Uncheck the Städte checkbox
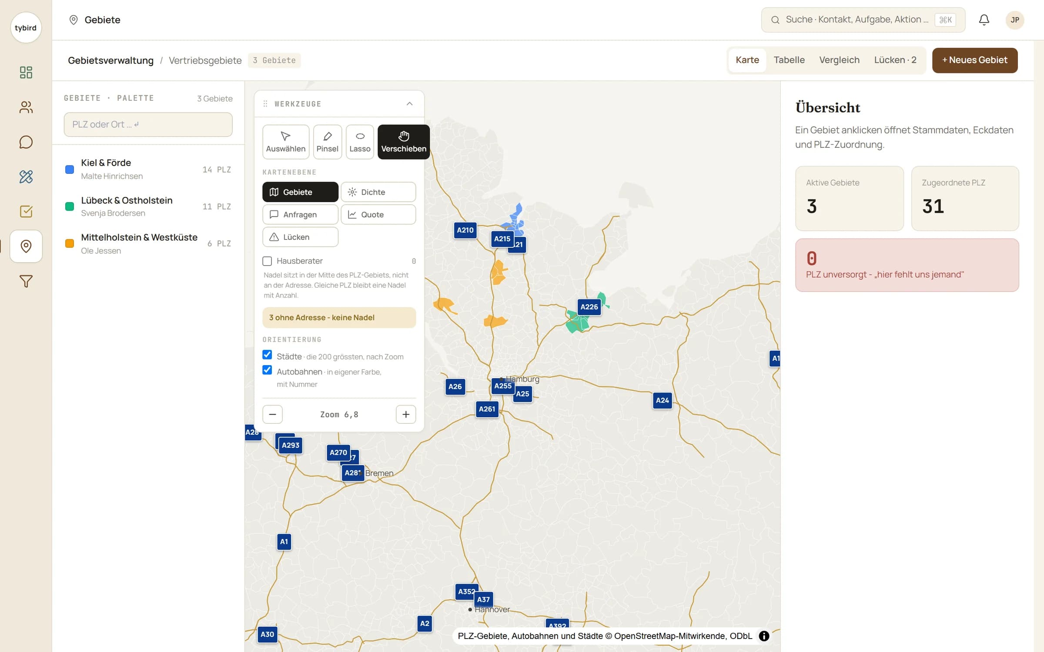Viewport: 1044px width, 652px height. 267,355
